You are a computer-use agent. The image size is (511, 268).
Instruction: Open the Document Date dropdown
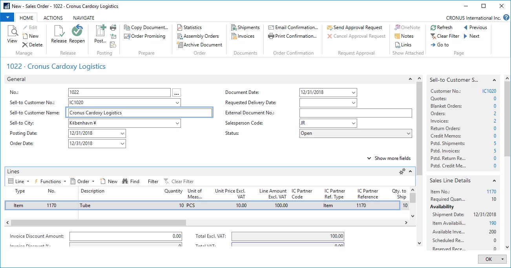click(x=353, y=93)
